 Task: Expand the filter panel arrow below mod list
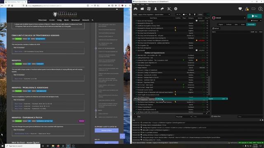coord(135,117)
